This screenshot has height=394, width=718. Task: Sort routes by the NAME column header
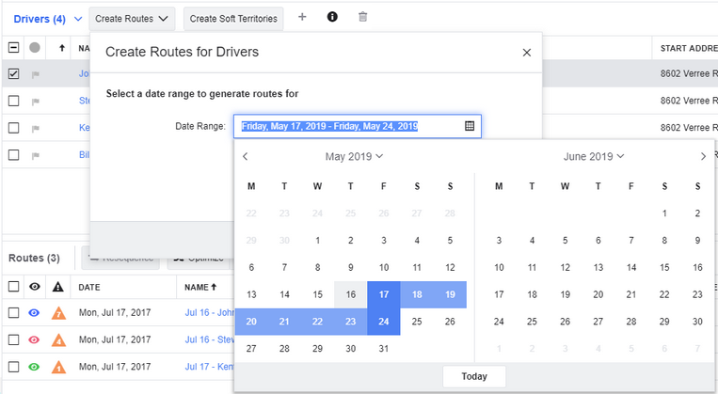(200, 288)
